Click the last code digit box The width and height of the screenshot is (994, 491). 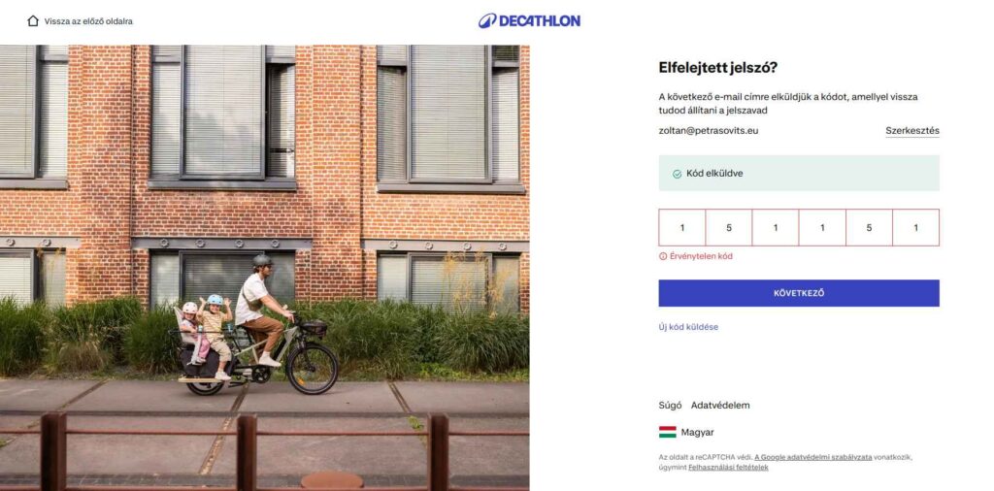coord(915,228)
